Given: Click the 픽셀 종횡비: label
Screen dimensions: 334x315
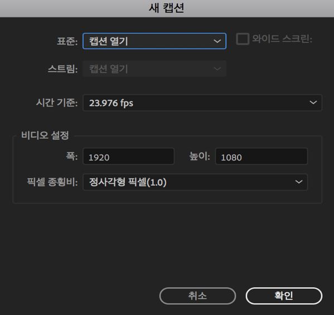Looking at the screenshot, I should coord(52,182).
